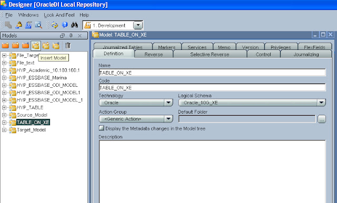Click the float icon in Models panel header
The height and width of the screenshot is (203, 337).
(62, 36)
